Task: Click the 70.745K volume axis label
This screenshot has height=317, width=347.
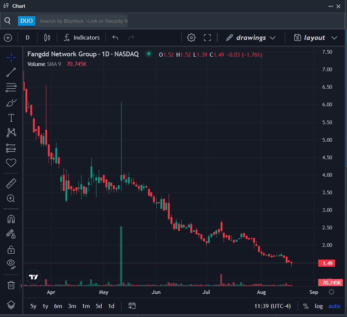Action: click(x=331, y=283)
